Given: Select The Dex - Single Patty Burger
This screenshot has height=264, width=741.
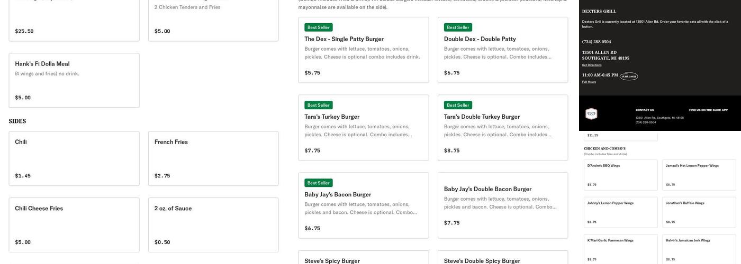Looking at the screenshot, I should coord(363,50).
